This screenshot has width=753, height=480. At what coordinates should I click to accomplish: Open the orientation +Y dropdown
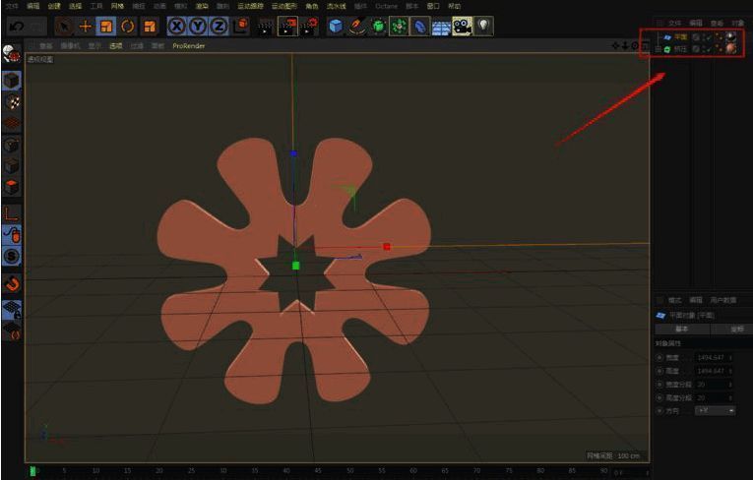pyautogui.click(x=715, y=409)
